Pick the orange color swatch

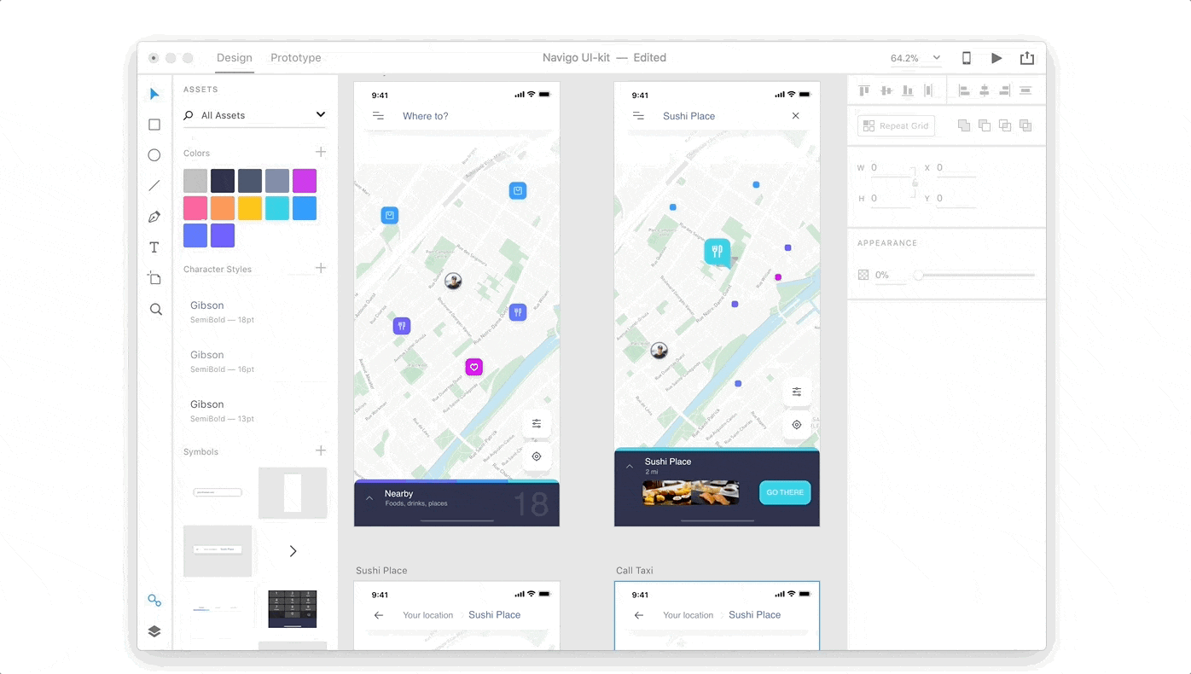click(223, 208)
